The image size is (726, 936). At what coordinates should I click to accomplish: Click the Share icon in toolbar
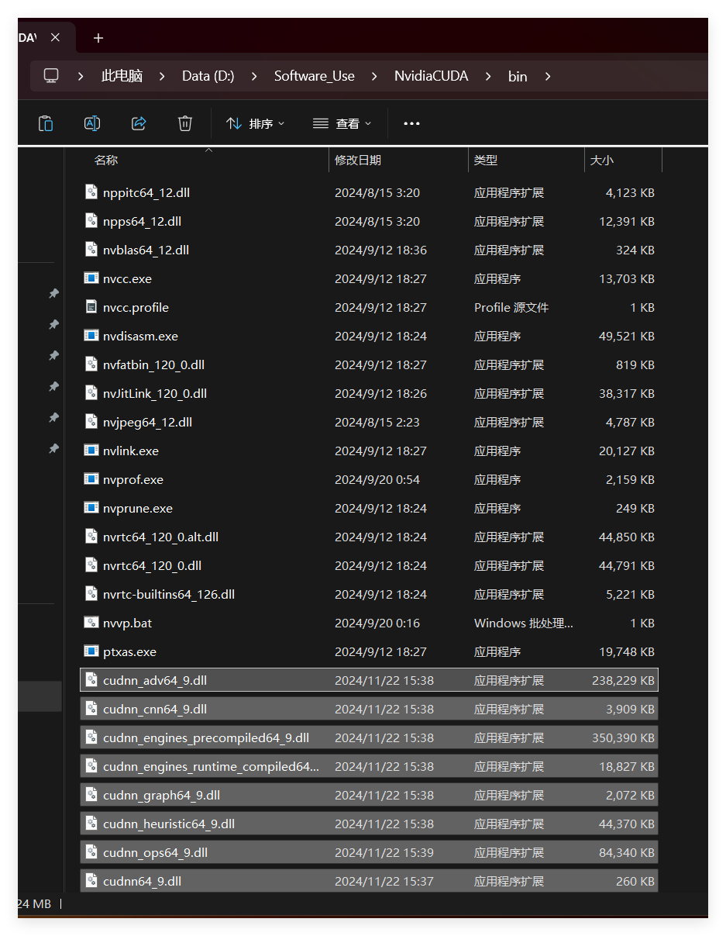[139, 123]
